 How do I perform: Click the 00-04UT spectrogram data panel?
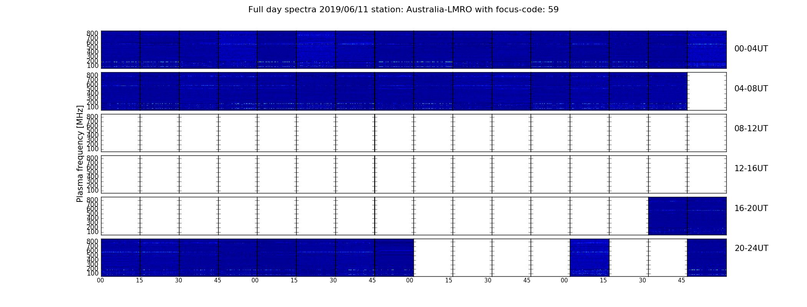(x=413, y=50)
